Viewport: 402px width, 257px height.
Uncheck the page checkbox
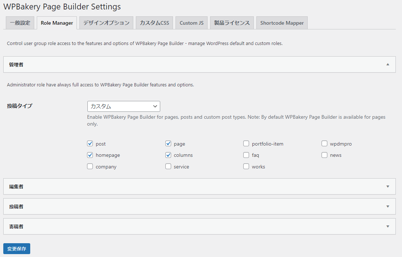168,143
